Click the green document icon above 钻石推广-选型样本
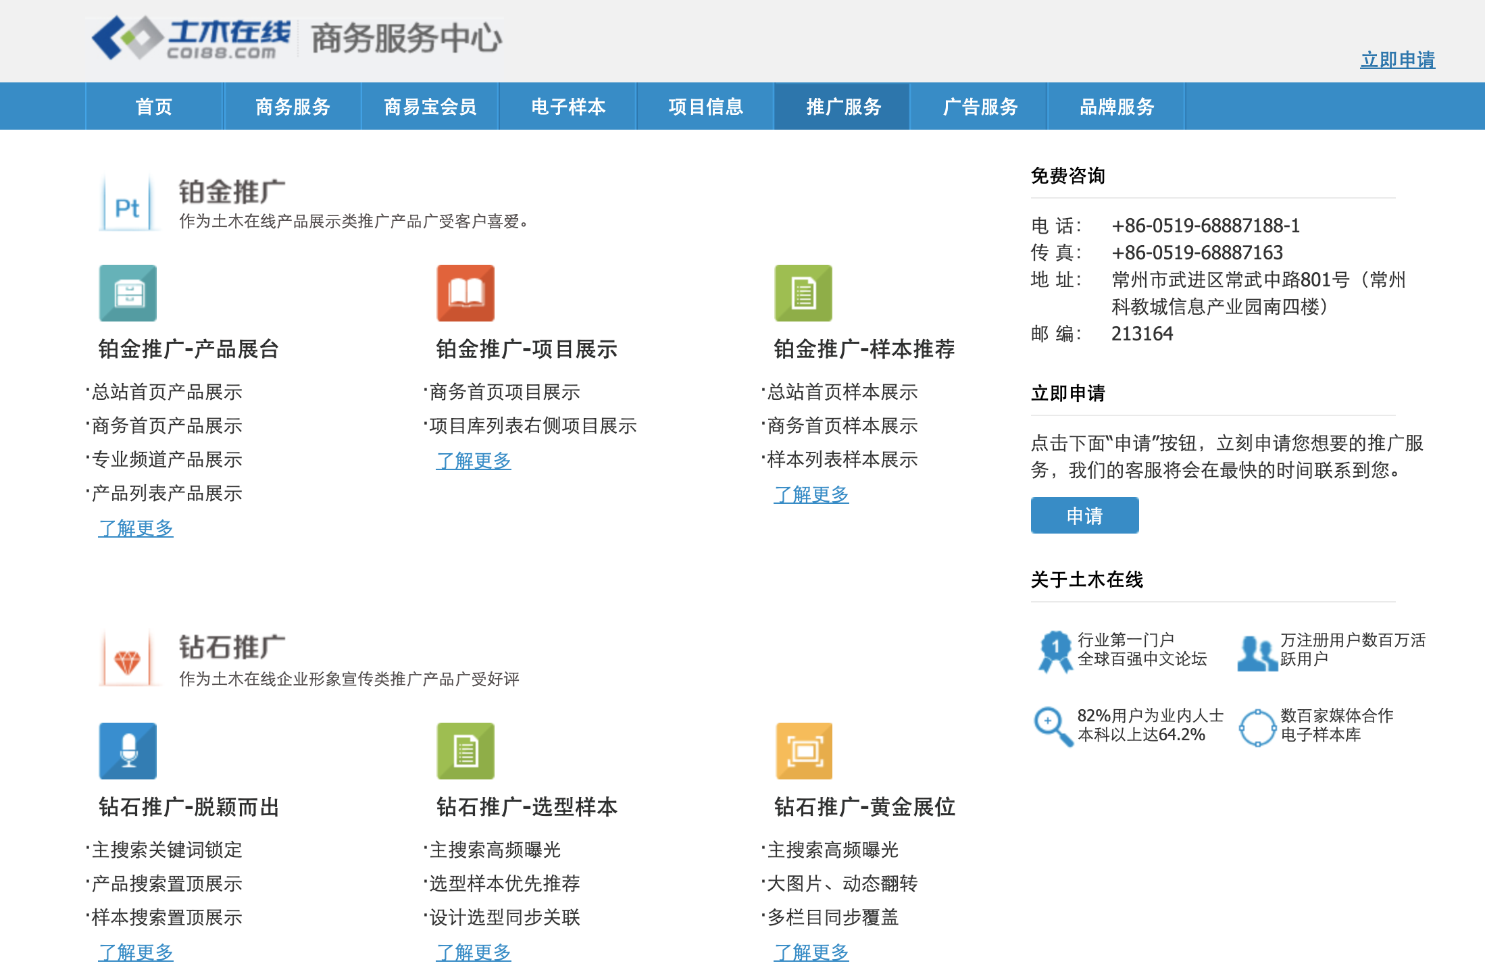Viewport: 1485px width, 978px height. pos(465,751)
